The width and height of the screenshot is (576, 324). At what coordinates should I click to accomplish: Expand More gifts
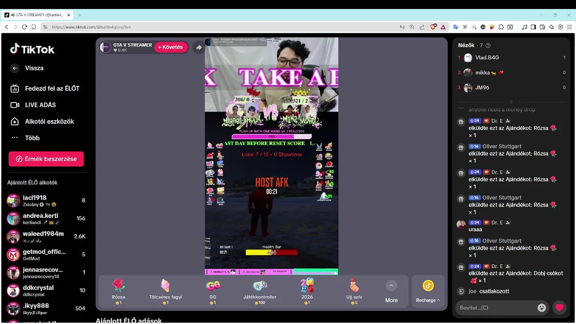pos(391,292)
